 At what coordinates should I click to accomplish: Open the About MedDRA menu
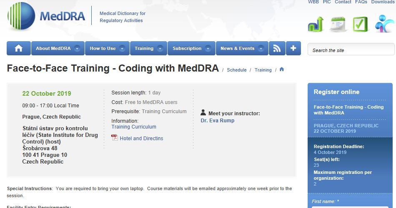[58, 48]
